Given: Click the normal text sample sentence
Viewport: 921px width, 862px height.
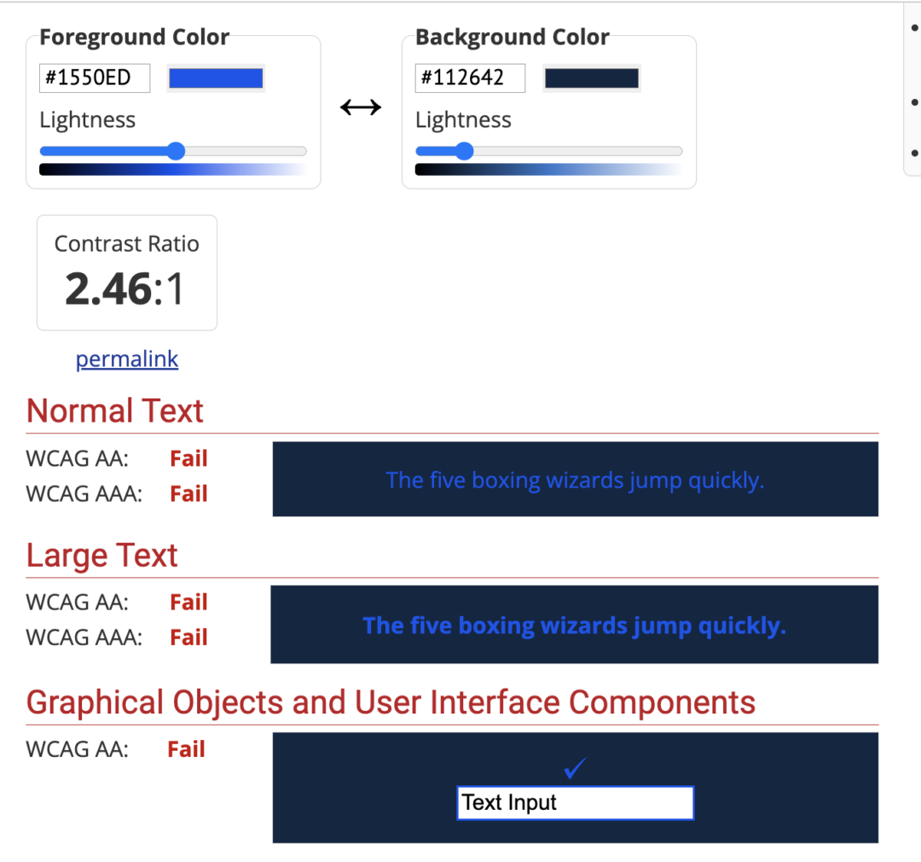Looking at the screenshot, I should (x=575, y=480).
